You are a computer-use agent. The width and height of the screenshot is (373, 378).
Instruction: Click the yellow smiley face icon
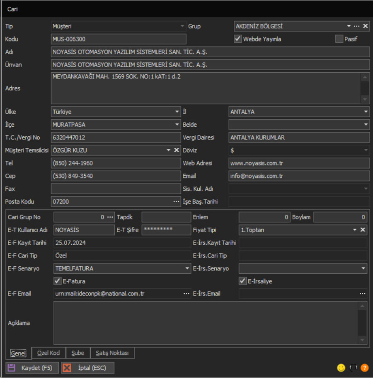click(x=341, y=368)
